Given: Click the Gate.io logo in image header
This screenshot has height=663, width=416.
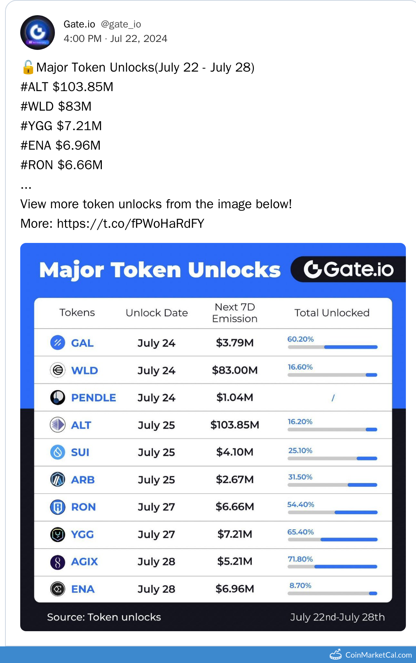Looking at the screenshot, I should [x=348, y=269].
